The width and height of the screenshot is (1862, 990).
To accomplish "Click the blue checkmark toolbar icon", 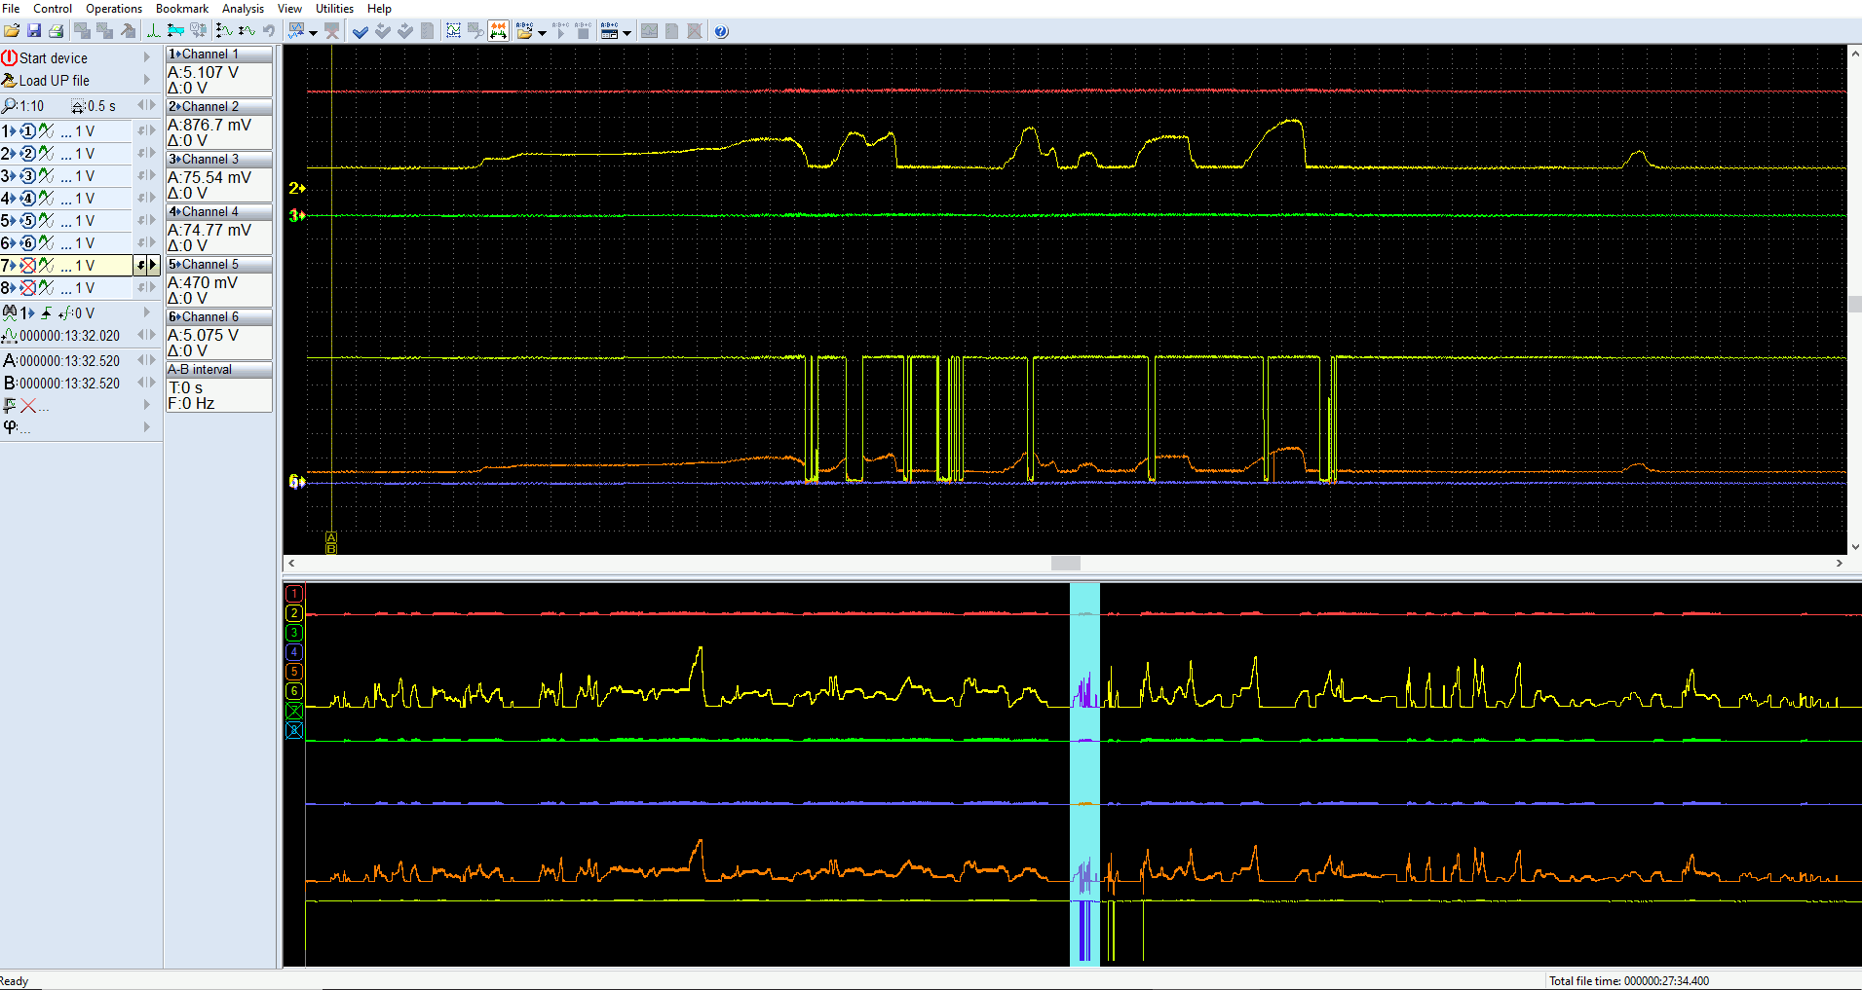I will (360, 31).
